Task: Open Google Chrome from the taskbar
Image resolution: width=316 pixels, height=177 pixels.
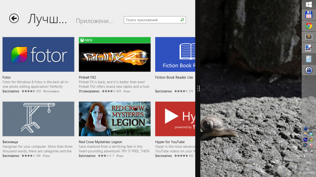Action: click(309, 26)
